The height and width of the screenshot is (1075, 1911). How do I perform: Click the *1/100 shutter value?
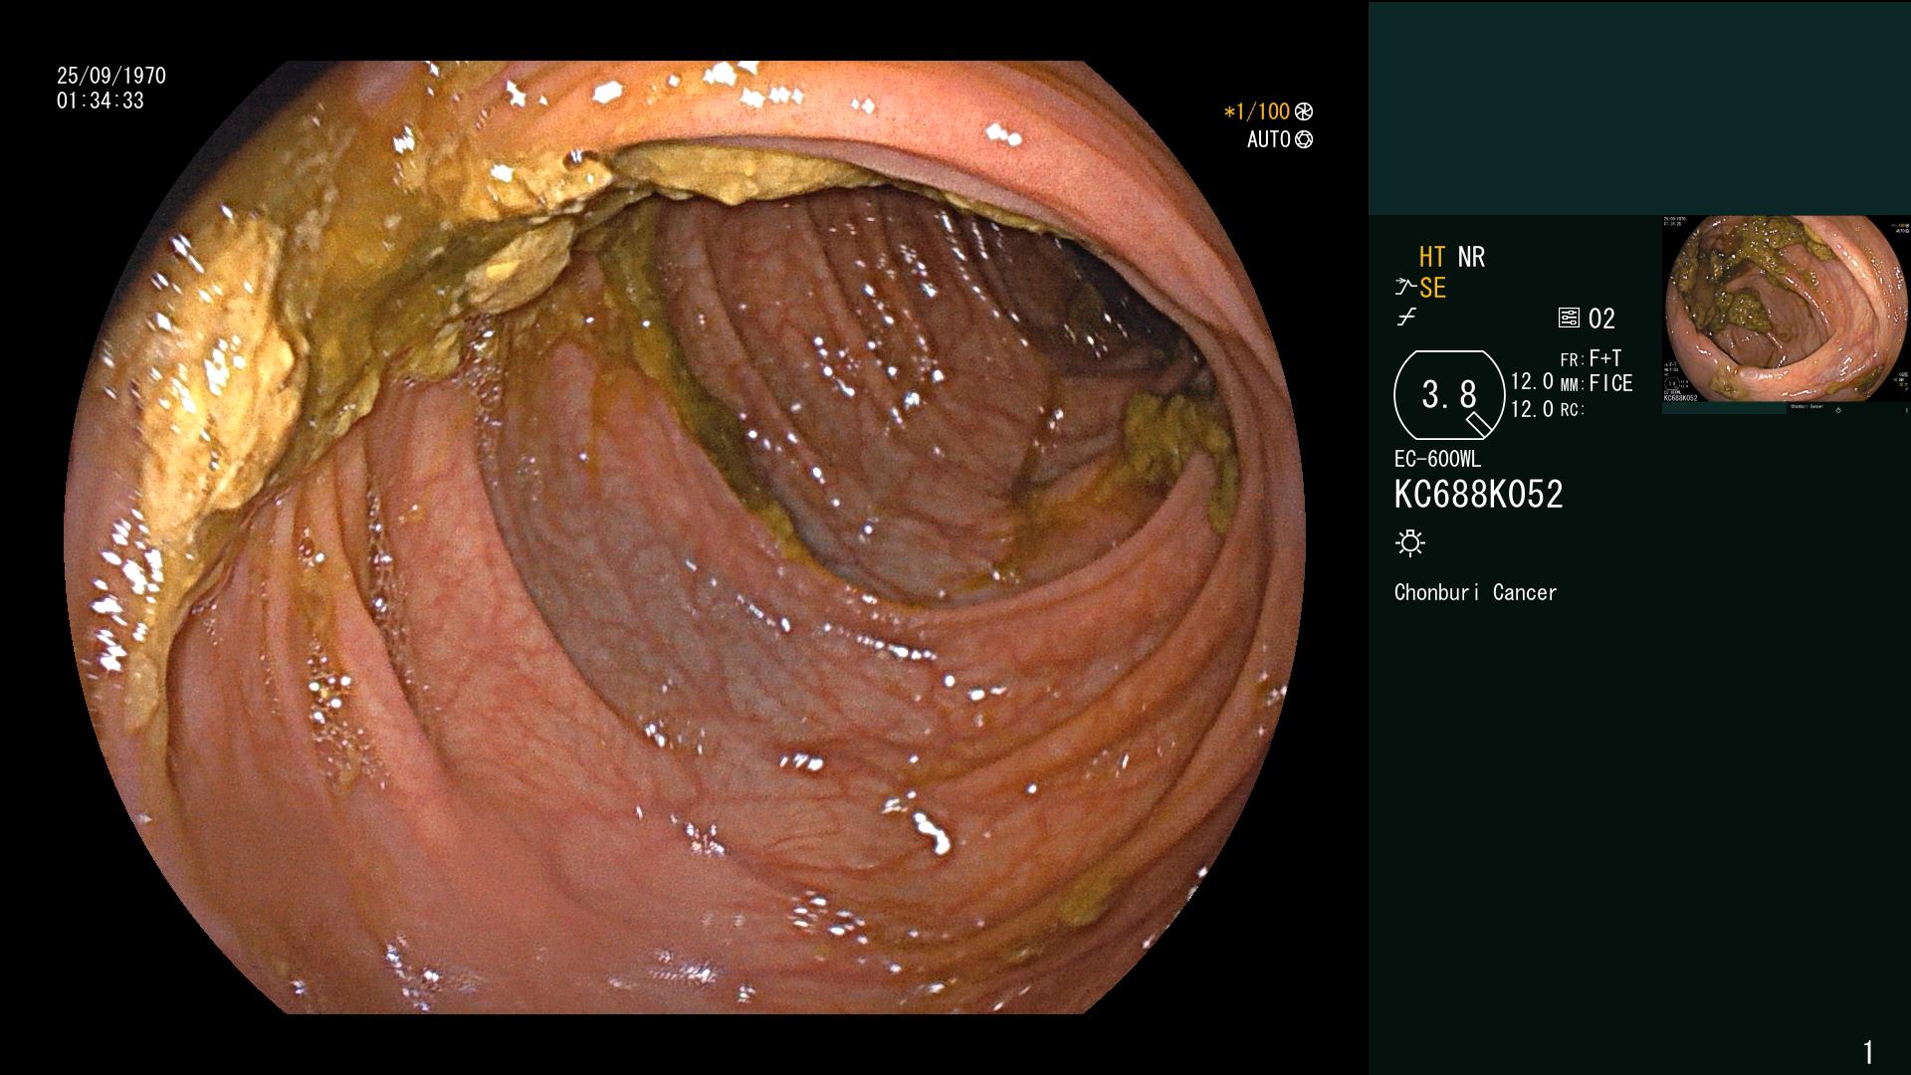point(1257,111)
